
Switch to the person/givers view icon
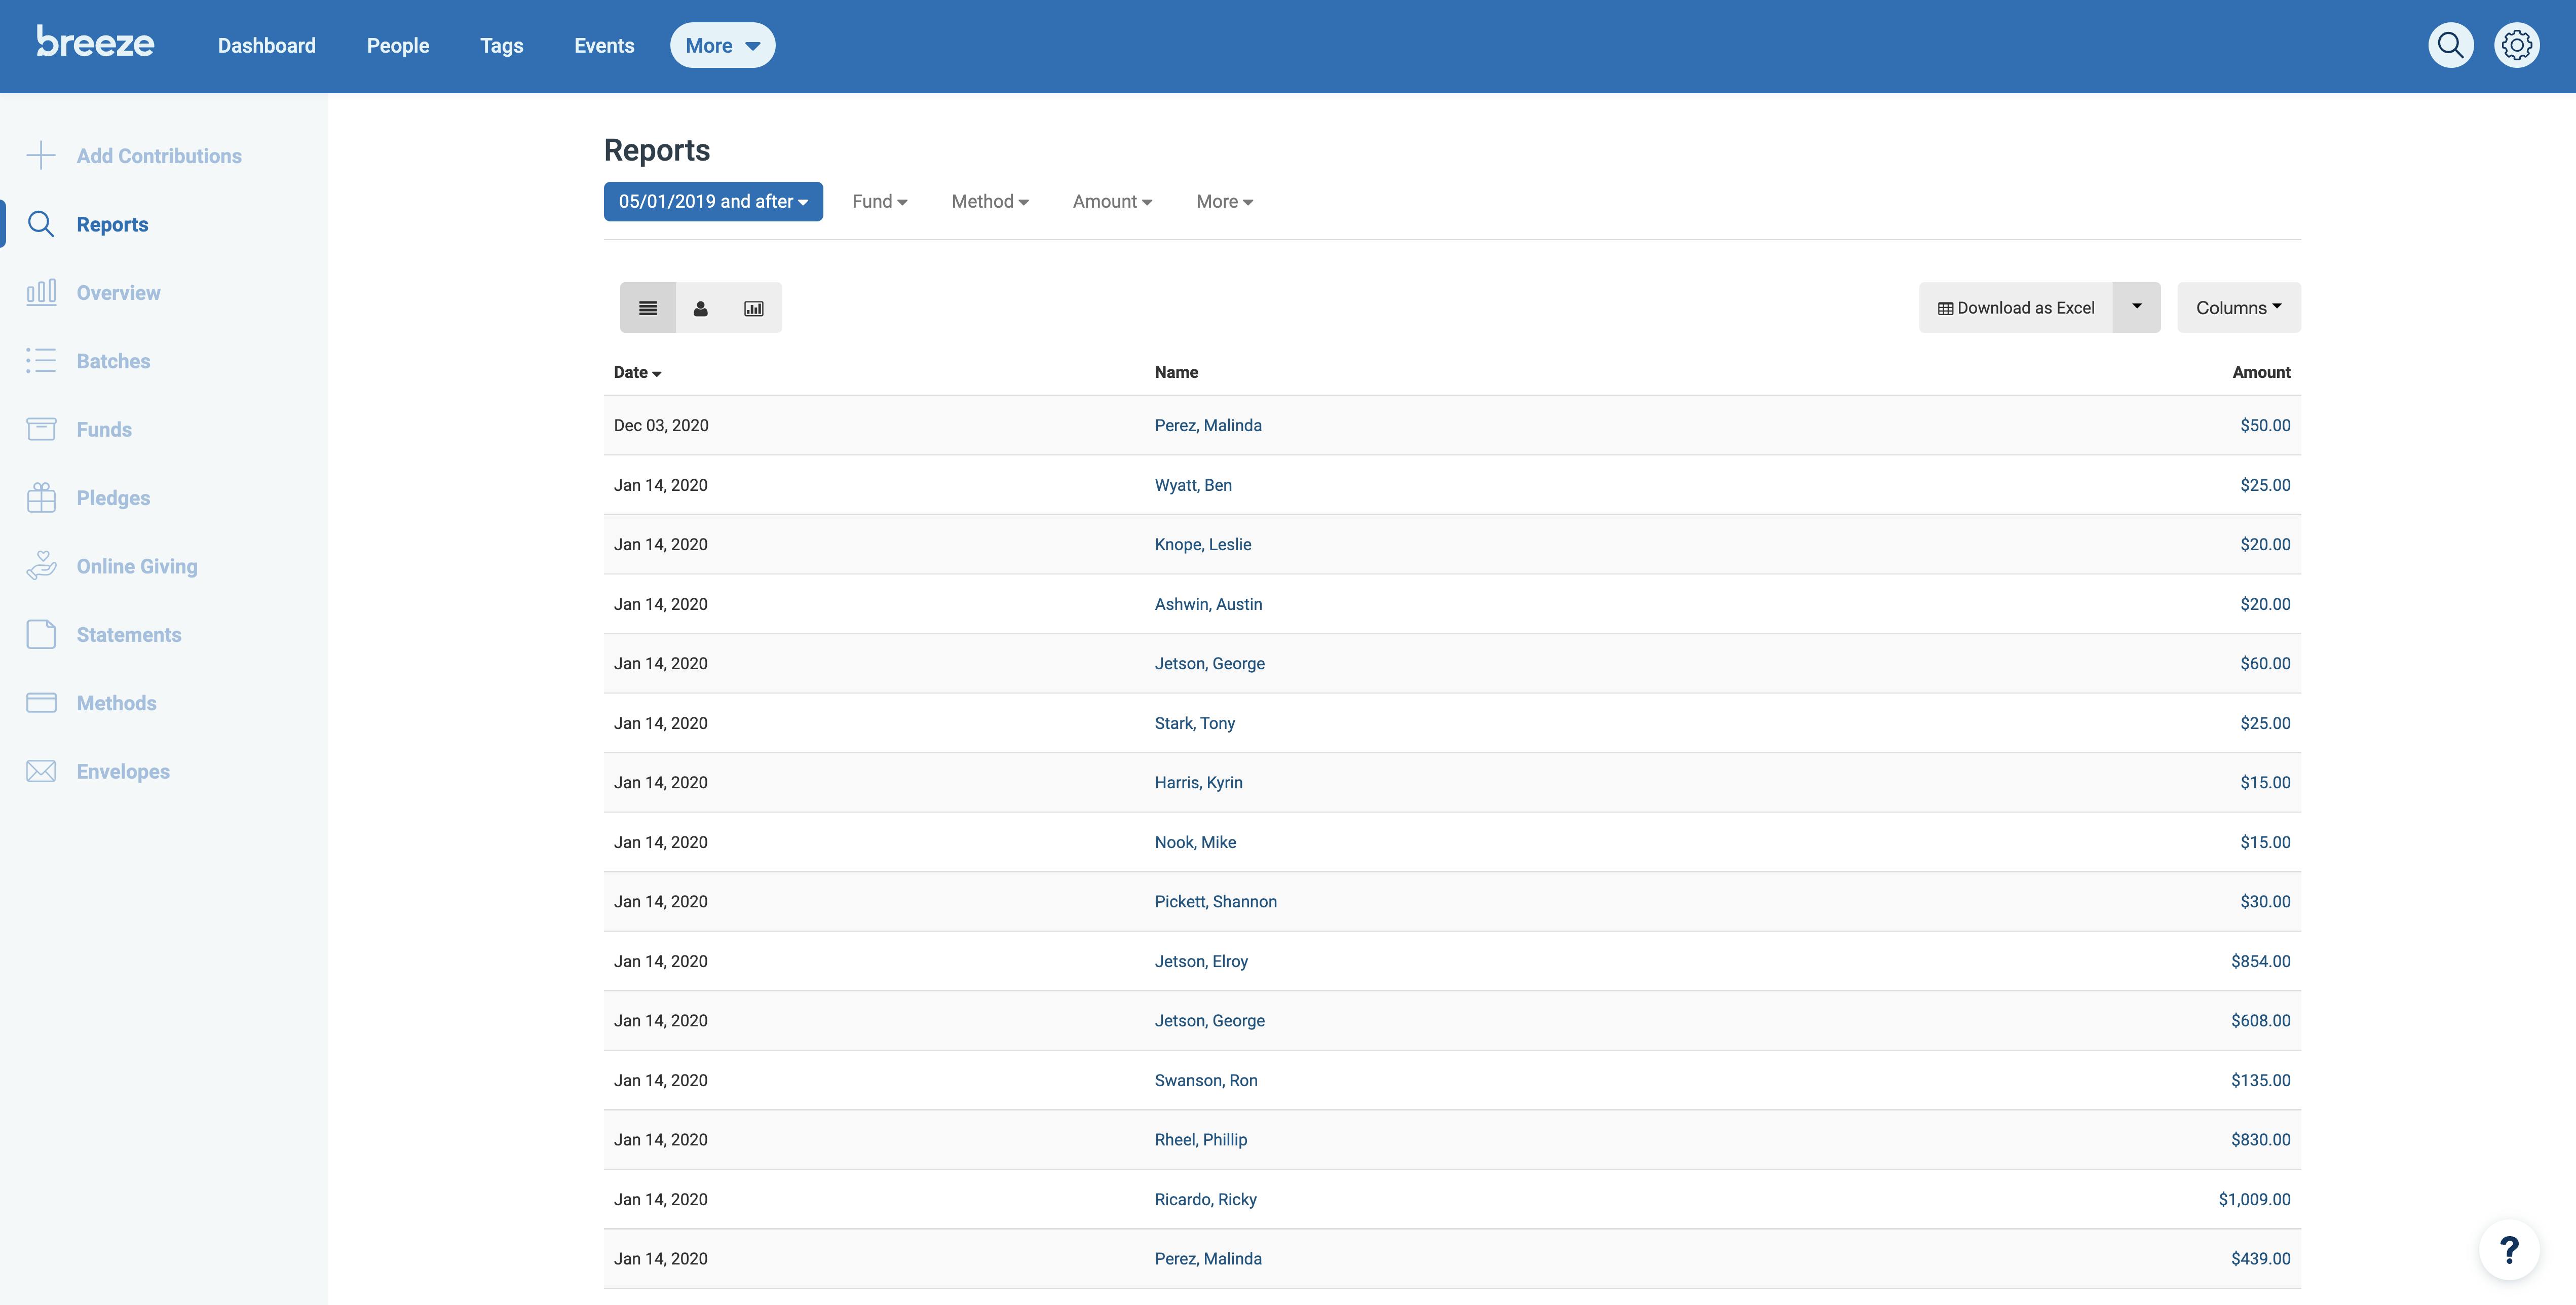(x=700, y=307)
